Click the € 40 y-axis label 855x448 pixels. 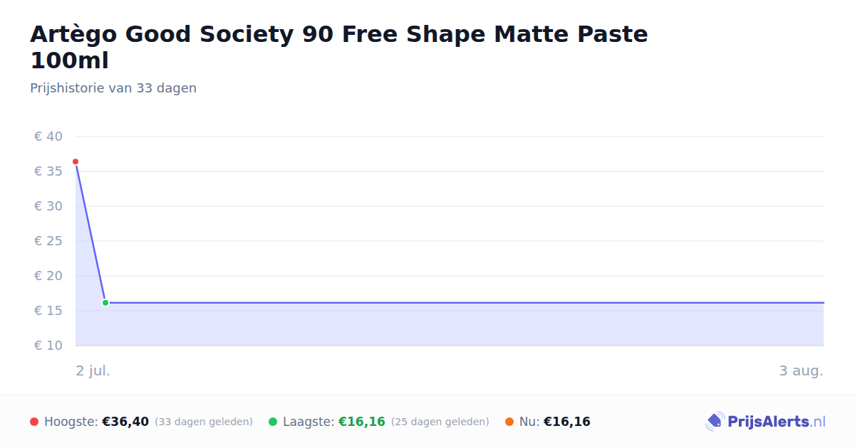(48, 137)
